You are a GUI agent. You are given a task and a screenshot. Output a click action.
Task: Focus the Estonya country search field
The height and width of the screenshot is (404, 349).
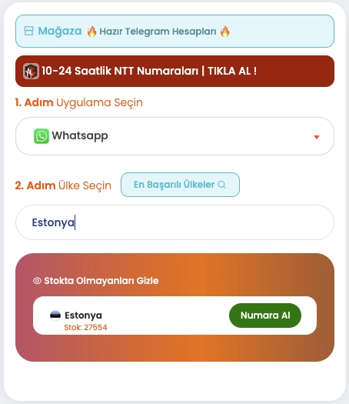pyautogui.click(x=174, y=222)
